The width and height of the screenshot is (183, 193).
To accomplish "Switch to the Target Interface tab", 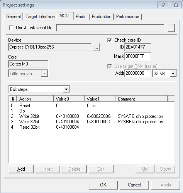I will coord(40,17).
